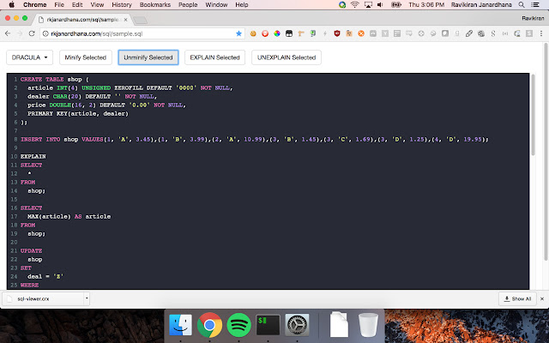This screenshot has width=549, height=343.
Task: Open the File menu
Action: [x=59, y=4]
